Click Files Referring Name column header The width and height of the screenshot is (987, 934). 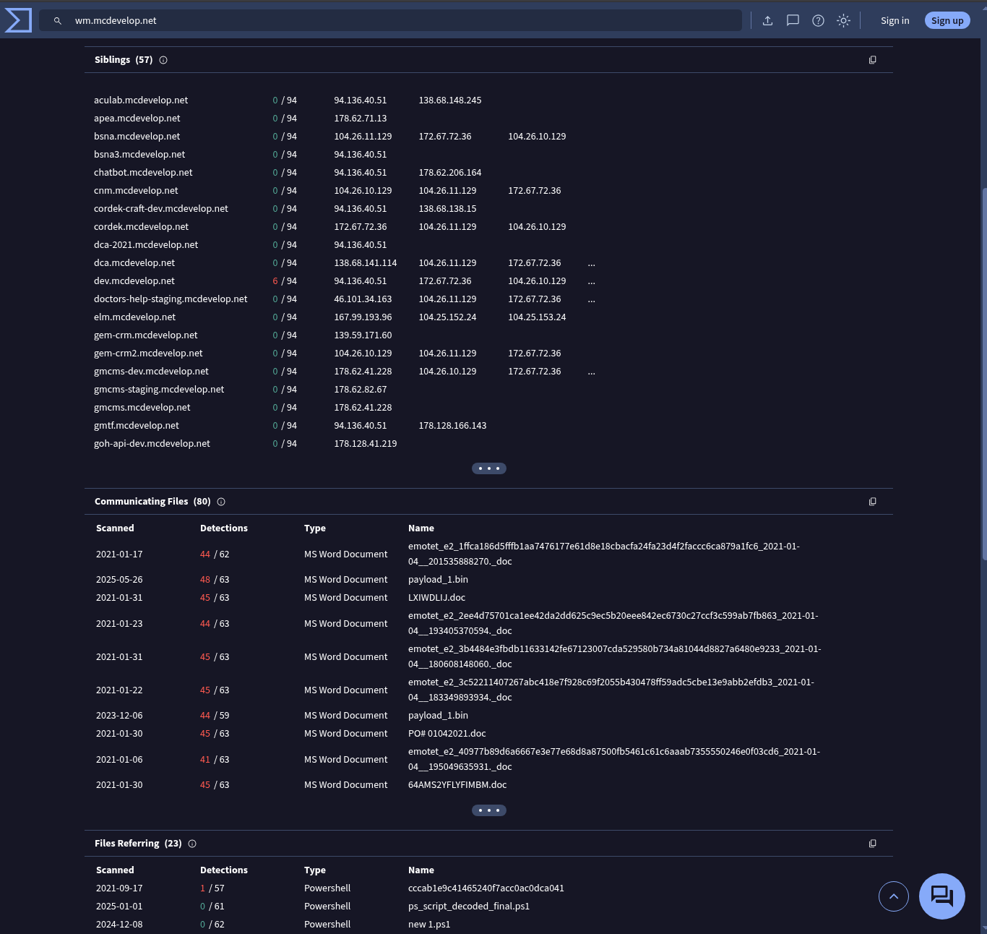(421, 870)
